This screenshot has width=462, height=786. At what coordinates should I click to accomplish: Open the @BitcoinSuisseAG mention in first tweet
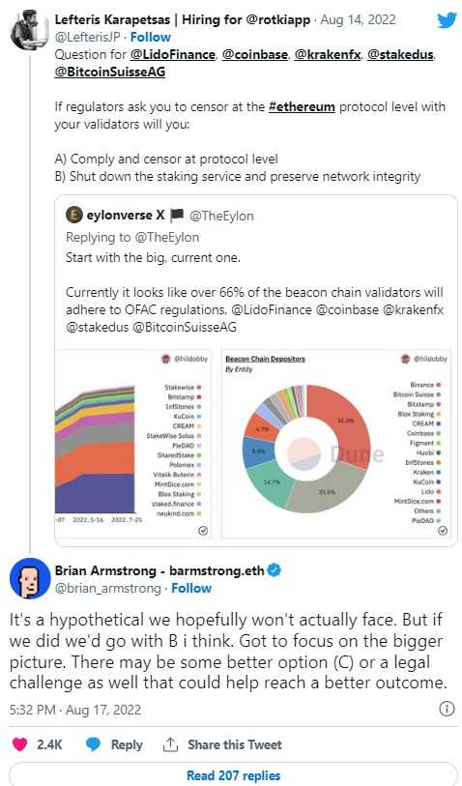coord(110,73)
